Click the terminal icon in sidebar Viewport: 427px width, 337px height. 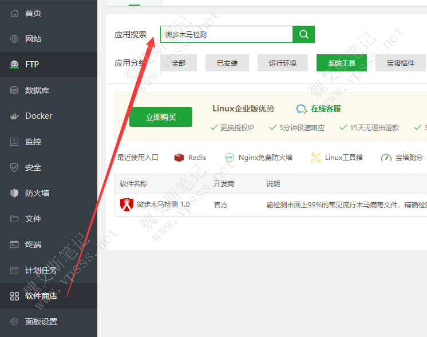tap(15, 244)
